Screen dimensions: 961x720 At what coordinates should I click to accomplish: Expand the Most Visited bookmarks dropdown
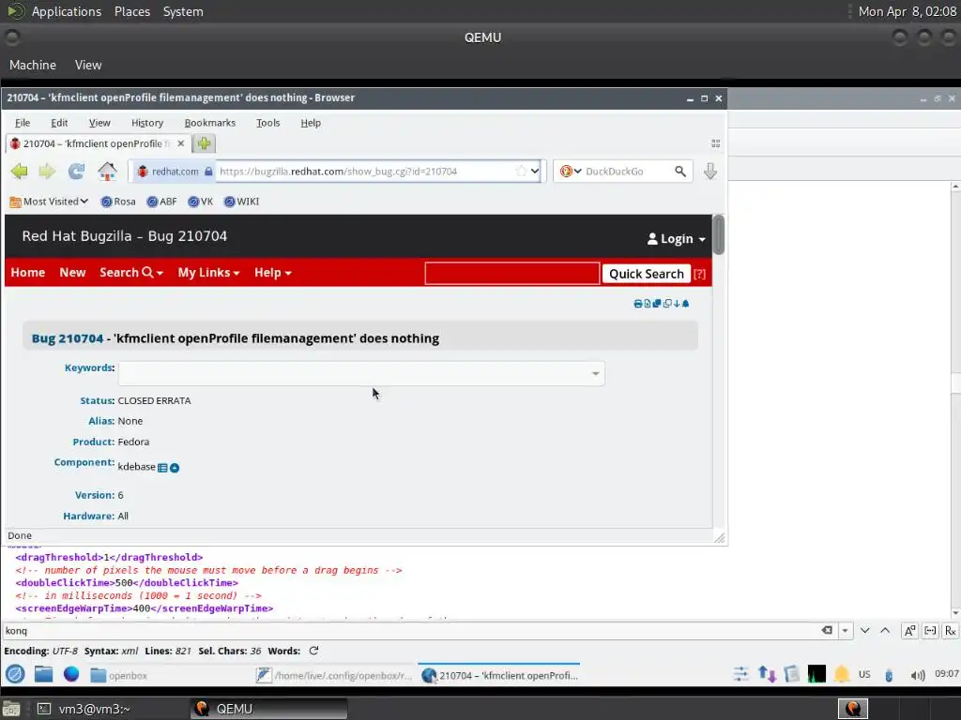[x=49, y=202]
